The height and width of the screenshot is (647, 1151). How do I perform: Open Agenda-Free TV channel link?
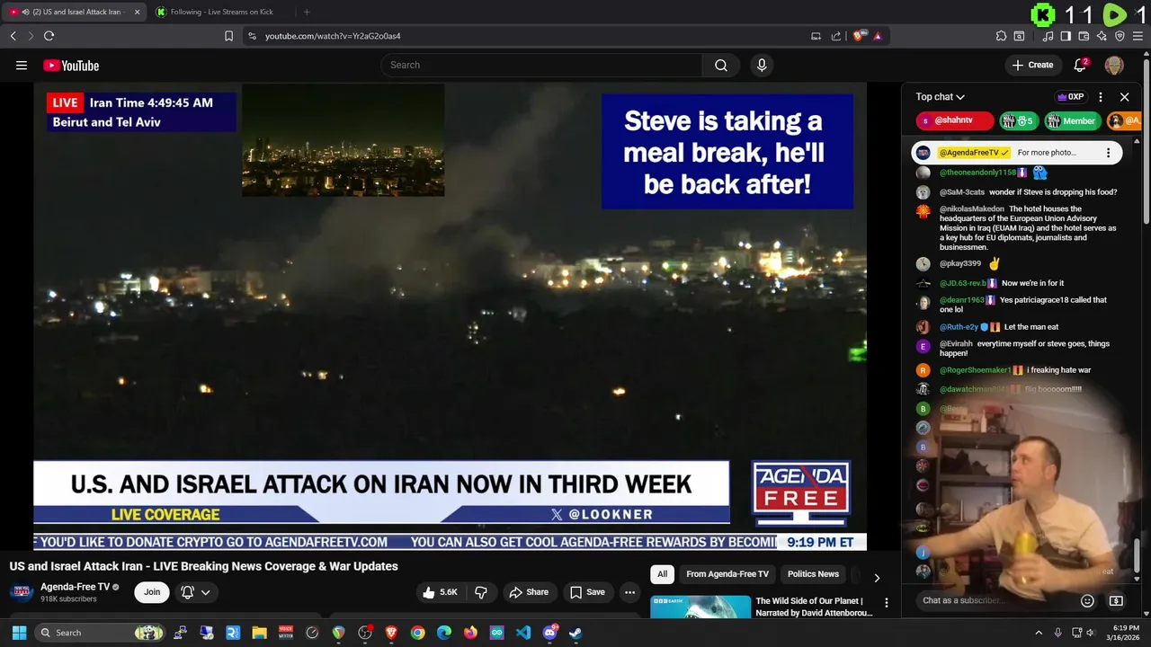click(75, 587)
